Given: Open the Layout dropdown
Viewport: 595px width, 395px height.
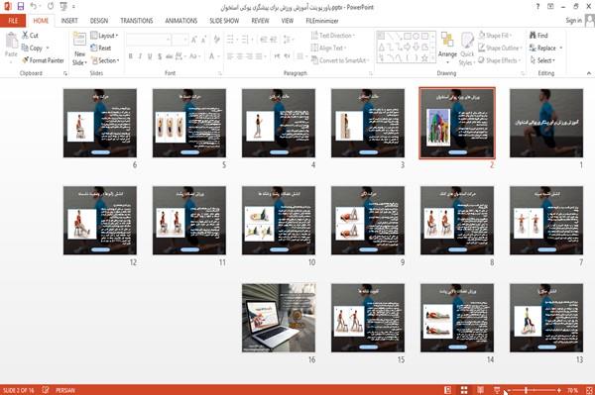Looking at the screenshot, I should pyautogui.click(x=104, y=36).
